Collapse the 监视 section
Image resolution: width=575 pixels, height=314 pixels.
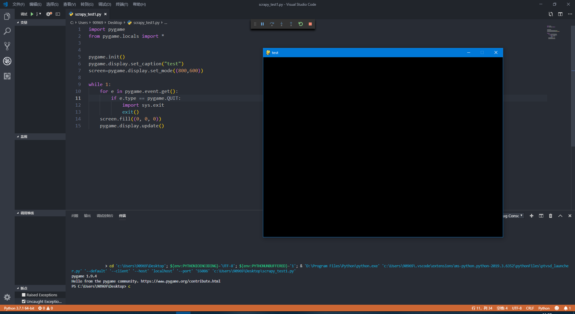pos(40,137)
